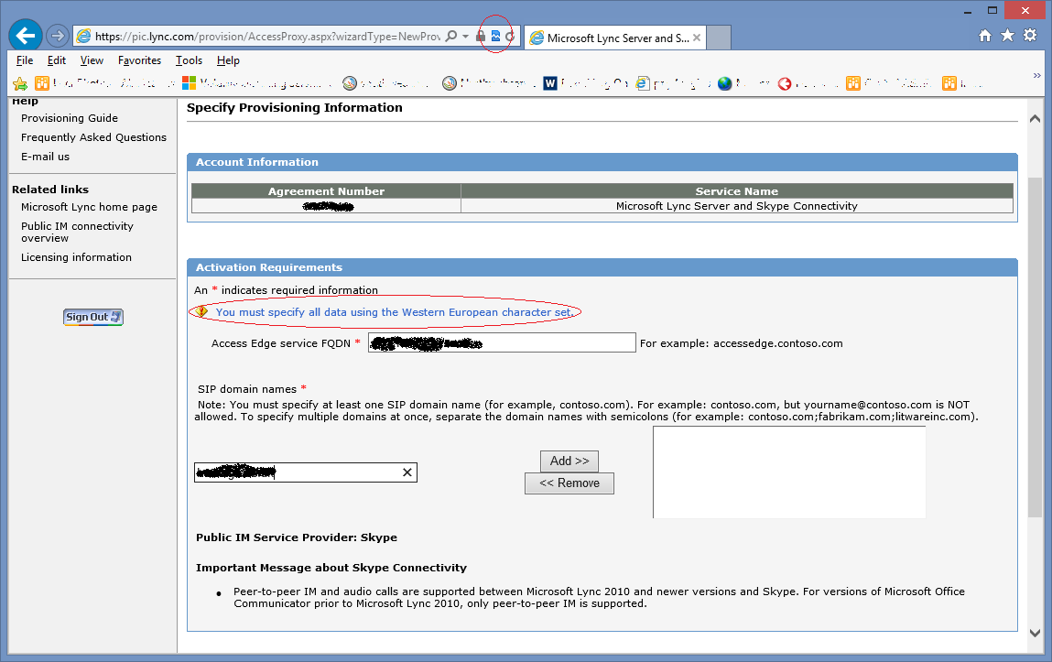Click the search magnifier in address bar
This screenshot has height=662, width=1052.
point(451,37)
